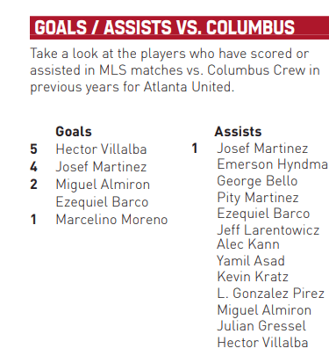The image size is (329, 363).
Task: Select Emerson Hyndman in the Assists column
Action: tap(273, 164)
